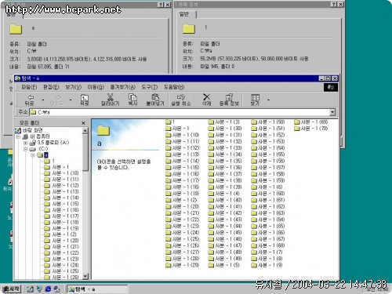Viewport: 392px width, 294px height.
Task: Close the 모든 폴더 pane
Action: 83,123
